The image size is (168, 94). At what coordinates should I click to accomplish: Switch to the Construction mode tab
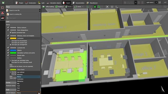point(31,3)
